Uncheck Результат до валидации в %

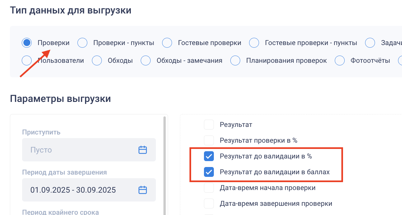click(209, 156)
